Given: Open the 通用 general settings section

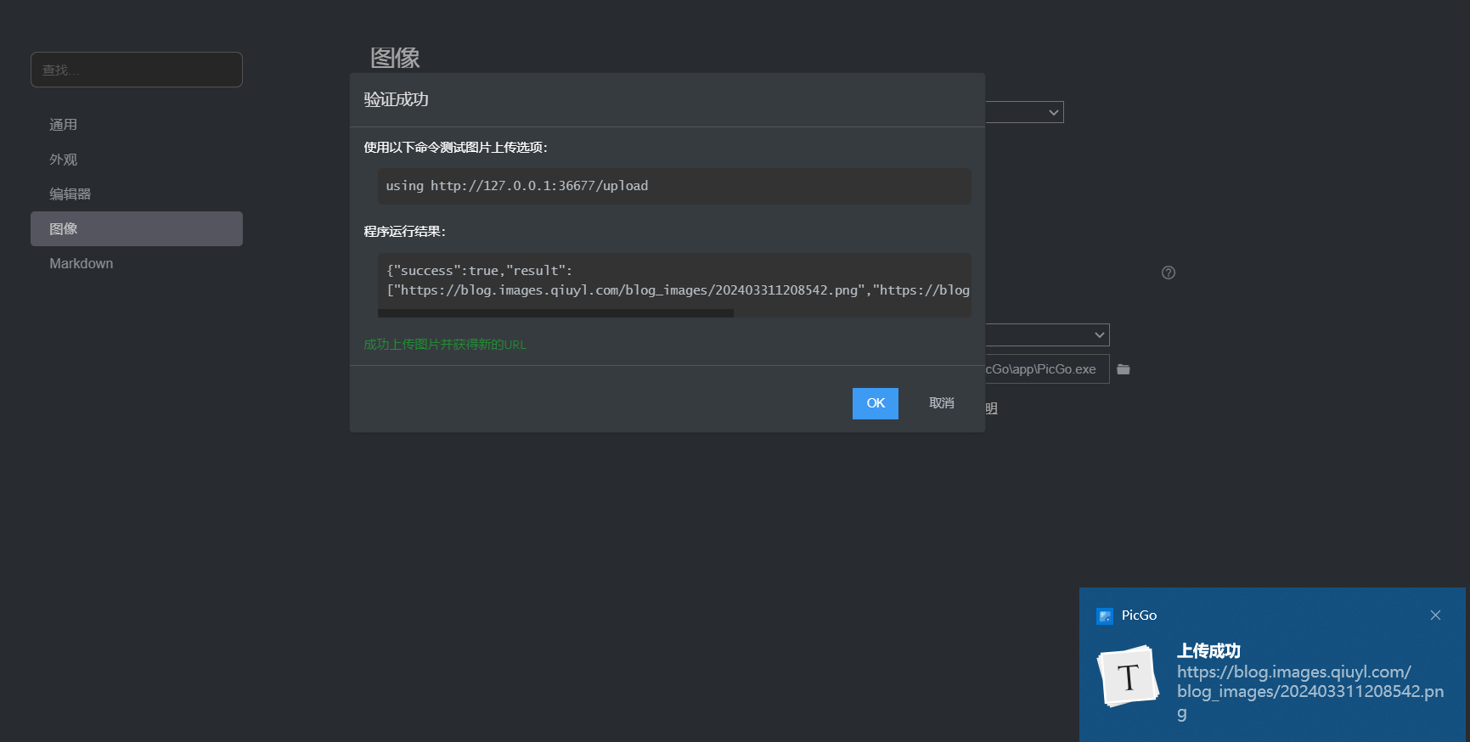Looking at the screenshot, I should (137, 125).
